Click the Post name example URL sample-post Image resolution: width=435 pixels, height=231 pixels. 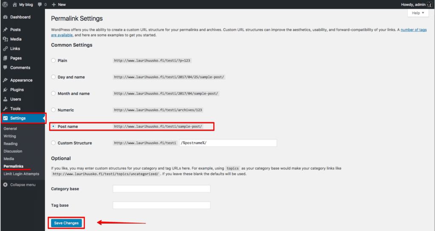pyautogui.click(x=158, y=127)
